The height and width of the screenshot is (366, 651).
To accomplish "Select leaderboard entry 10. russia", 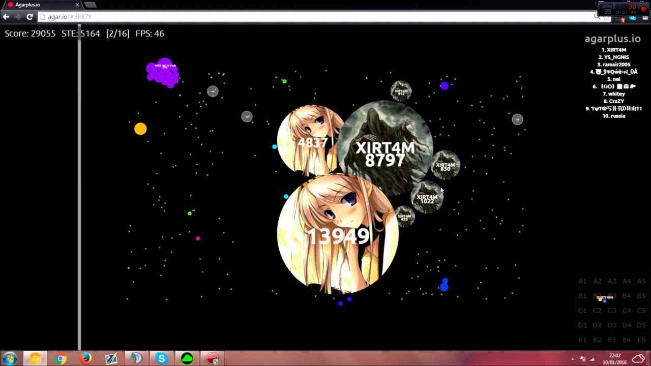I will 613,116.
